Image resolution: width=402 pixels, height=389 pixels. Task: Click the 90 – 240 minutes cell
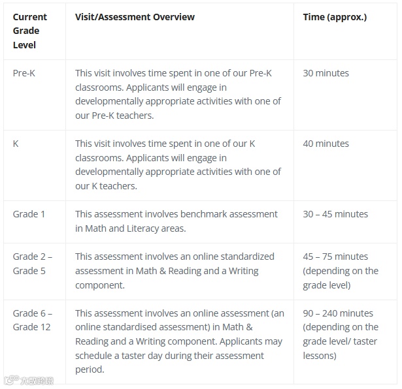click(x=341, y=334)
